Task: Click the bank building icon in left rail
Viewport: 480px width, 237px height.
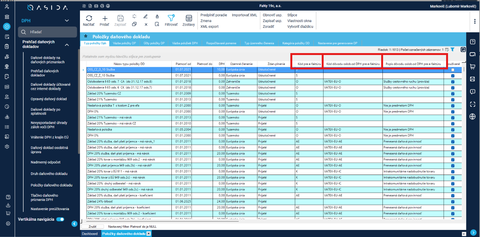Action: click(7, 17)
